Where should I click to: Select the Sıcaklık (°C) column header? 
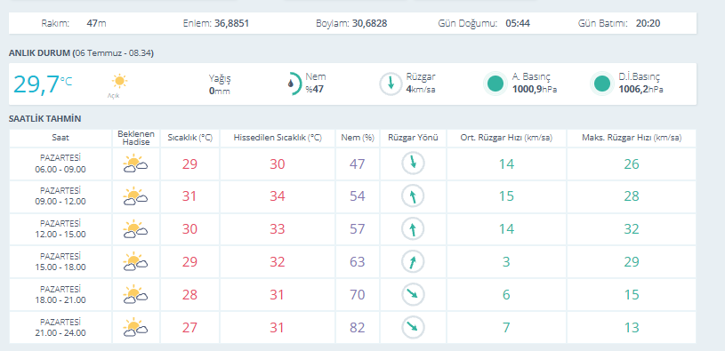coord(189,138)
